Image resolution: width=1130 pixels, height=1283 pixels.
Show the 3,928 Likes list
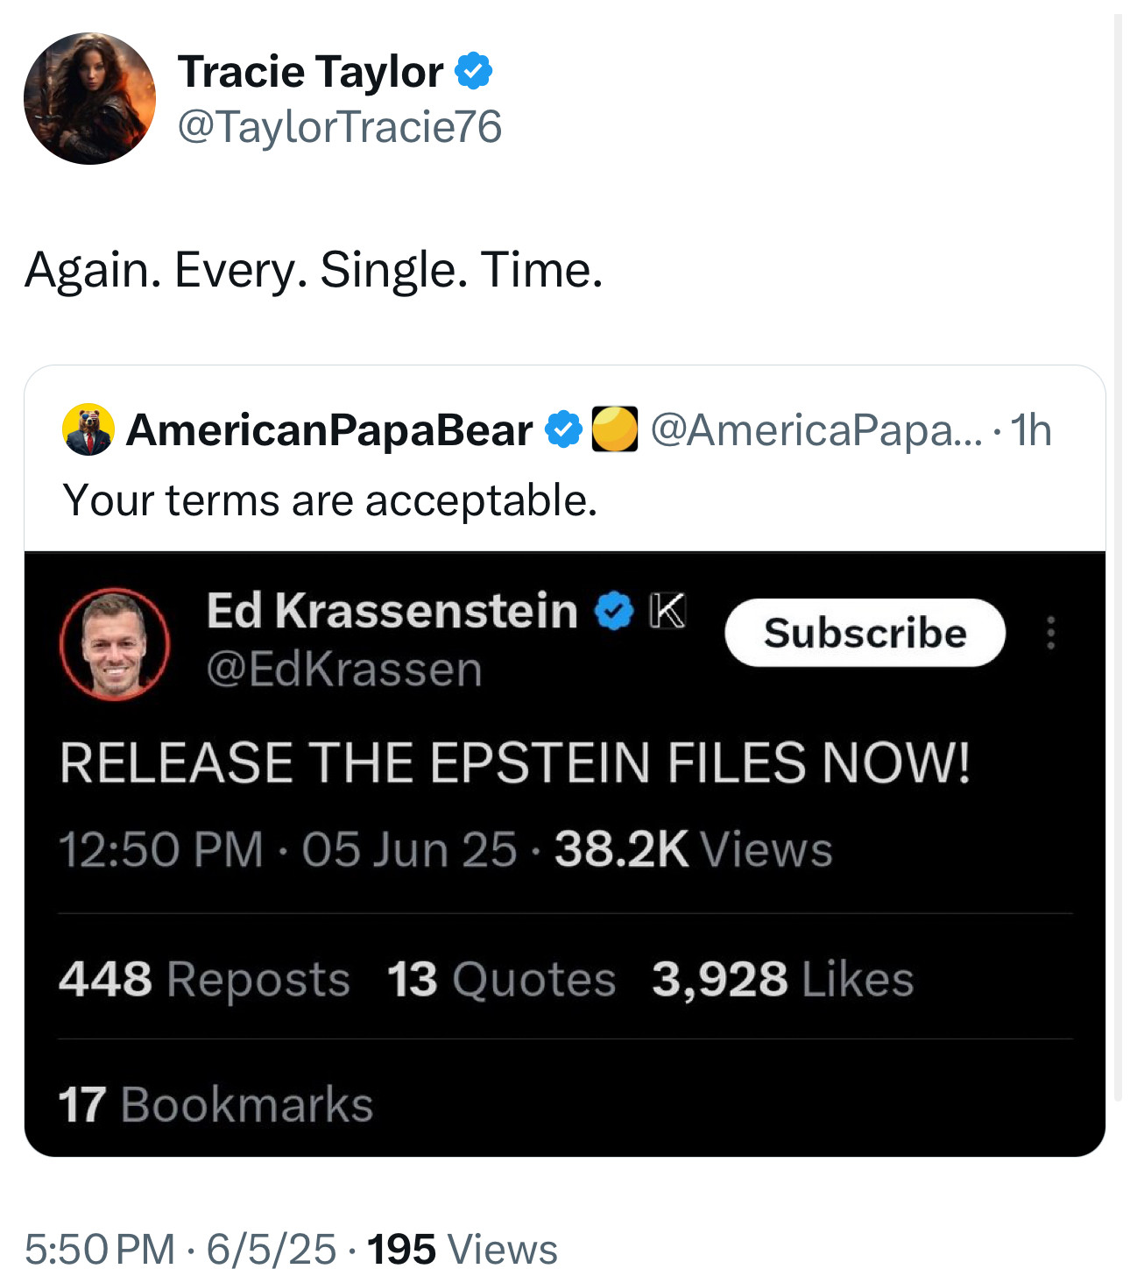pyautogui.click(x=782, y=979)
